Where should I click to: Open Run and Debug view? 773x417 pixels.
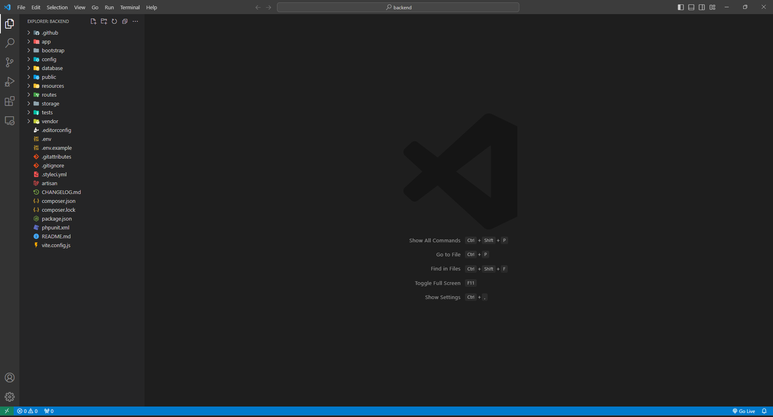10,82
